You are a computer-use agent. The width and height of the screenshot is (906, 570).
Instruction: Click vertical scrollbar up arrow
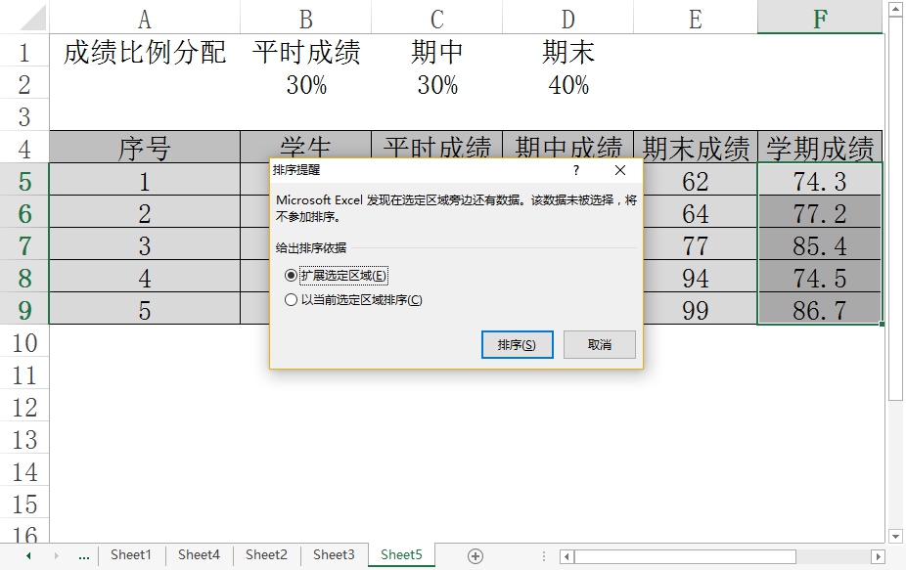[x=895, y=9]
